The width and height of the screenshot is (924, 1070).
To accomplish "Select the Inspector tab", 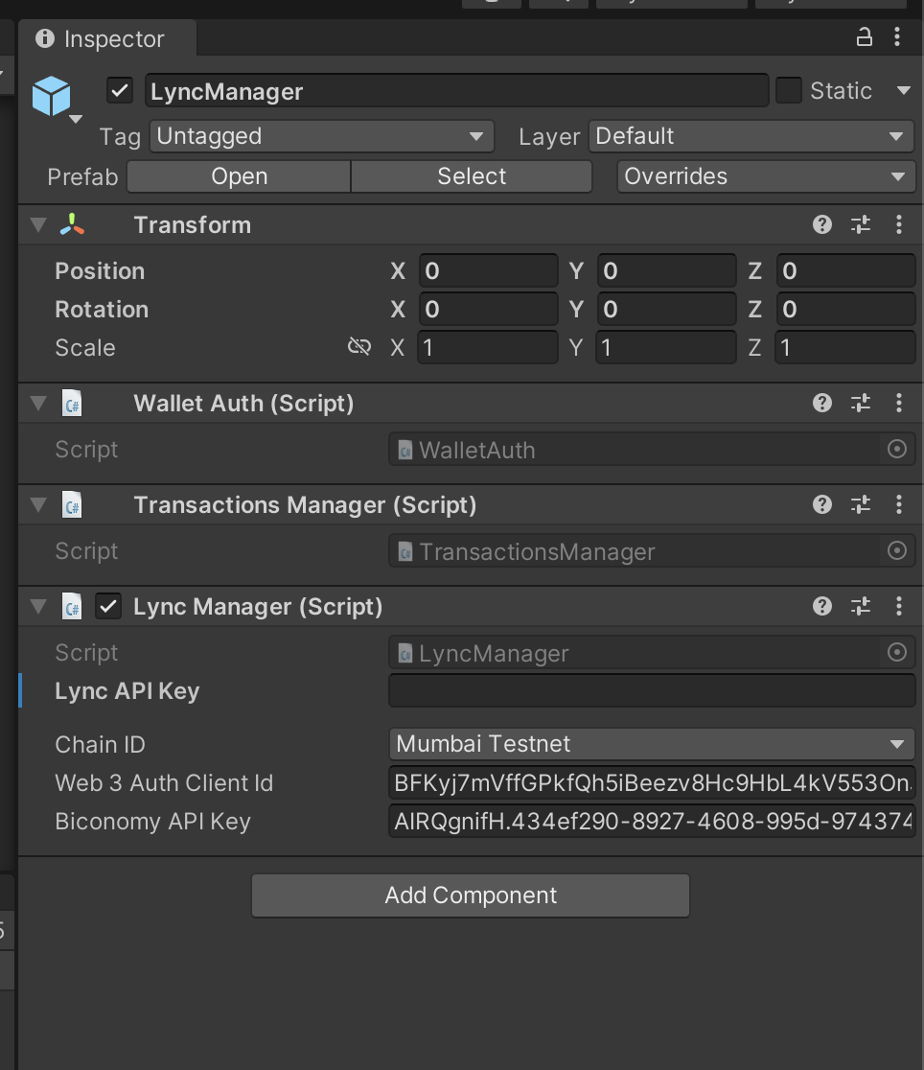I will coord(107,39).
